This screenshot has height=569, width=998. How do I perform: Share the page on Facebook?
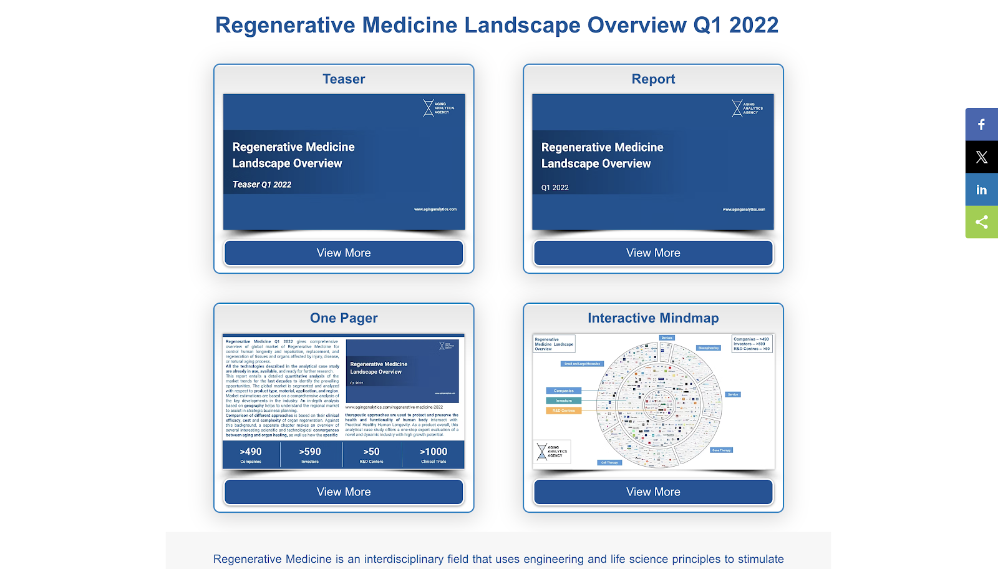pos(981,125)
